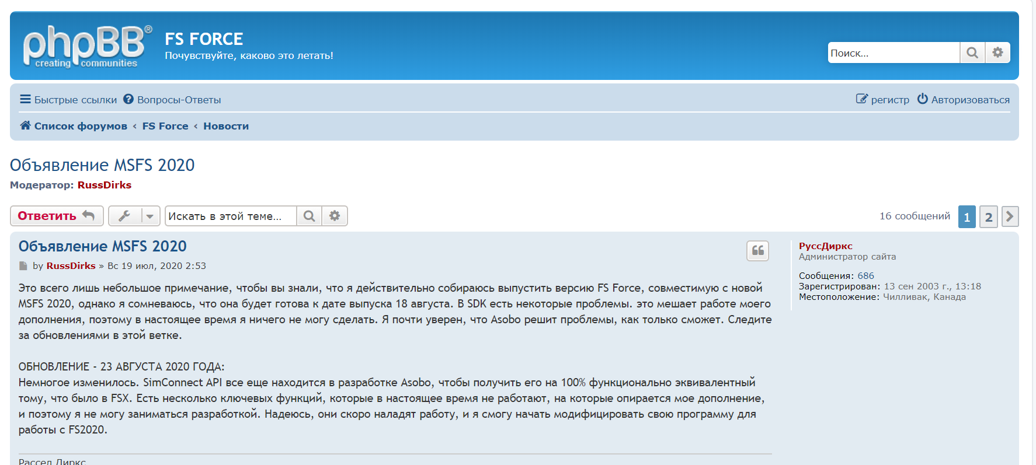Click the регистр link
This screenshot has height=465, width=1036.
882,100
